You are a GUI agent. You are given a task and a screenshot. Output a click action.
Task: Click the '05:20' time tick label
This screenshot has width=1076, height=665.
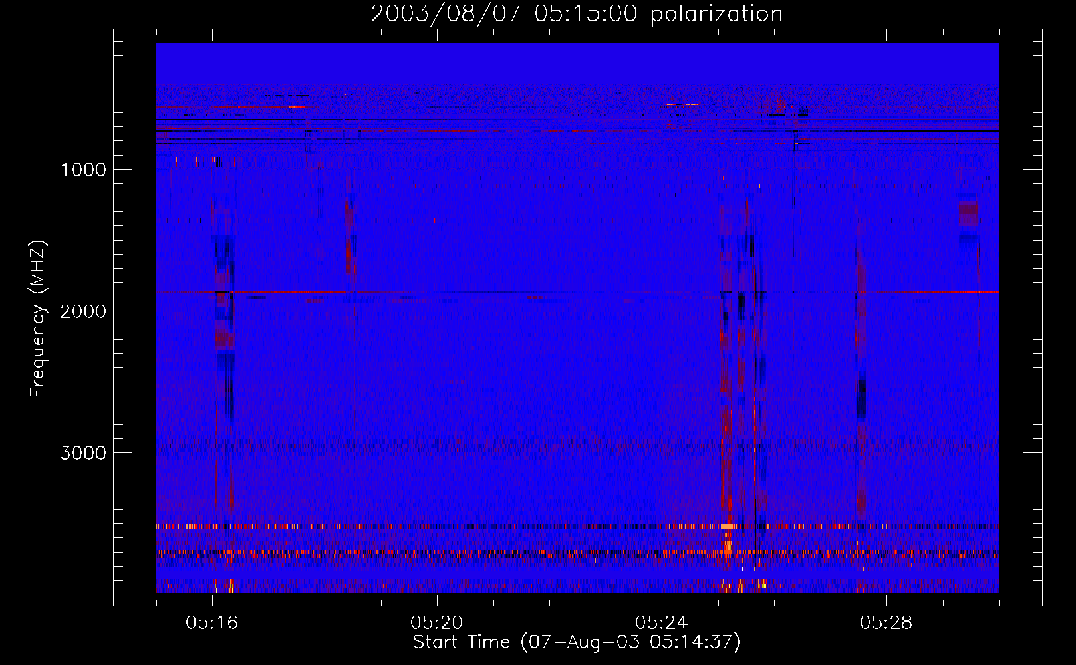point(437,623)
